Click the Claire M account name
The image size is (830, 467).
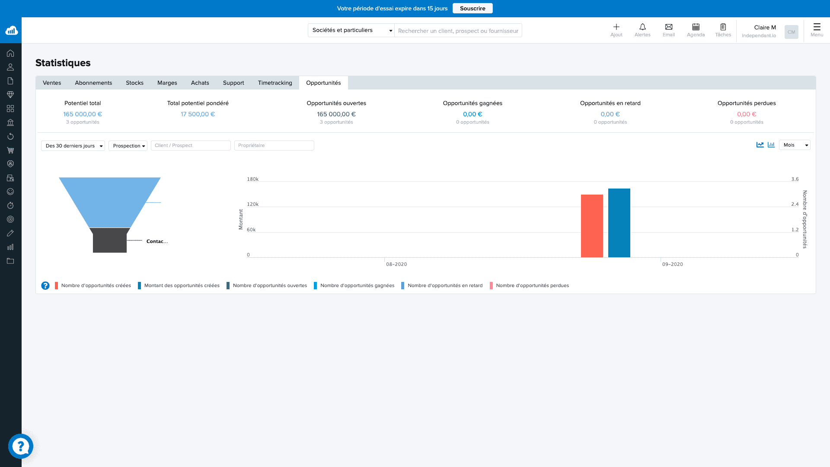(x=765, y=27)
